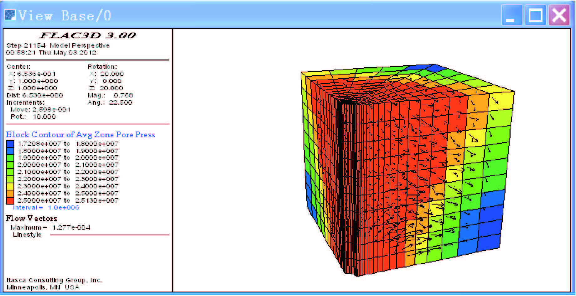This screenshot has height=296, width=576.
Task: Click the Itasca Consulting Group, Inc. text
Action: coord(54,280)
